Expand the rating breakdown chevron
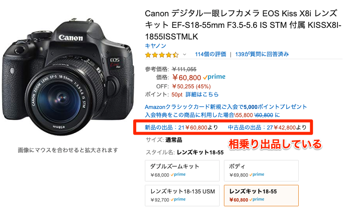352x211 pixels. tap(184, 54)
